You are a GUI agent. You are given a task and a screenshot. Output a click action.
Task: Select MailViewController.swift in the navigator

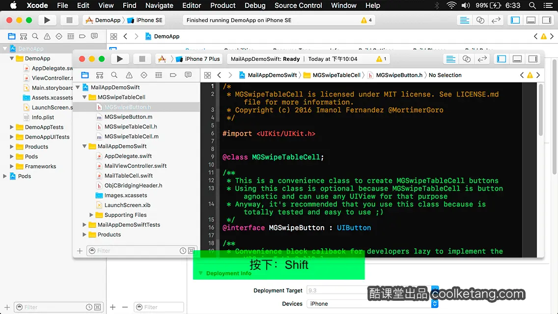[135, 166]
